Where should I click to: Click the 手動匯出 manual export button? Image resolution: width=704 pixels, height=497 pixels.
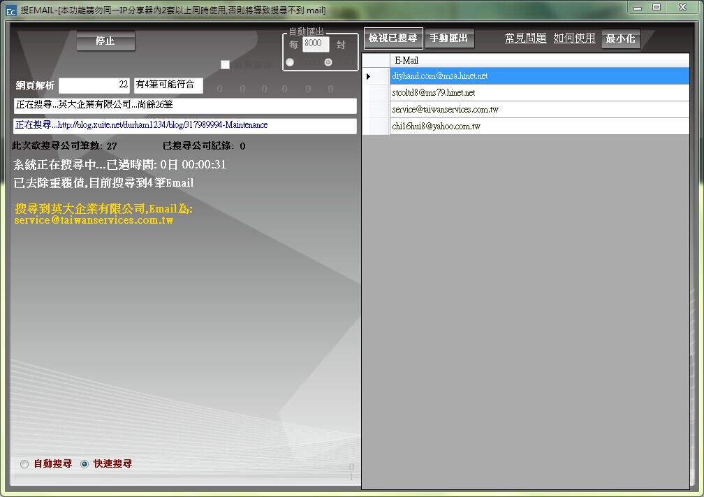(x=448, y=38)
